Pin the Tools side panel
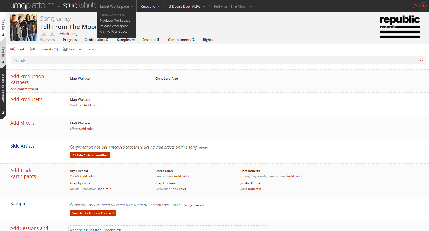 pyautogui.click(x=3, y=62)
